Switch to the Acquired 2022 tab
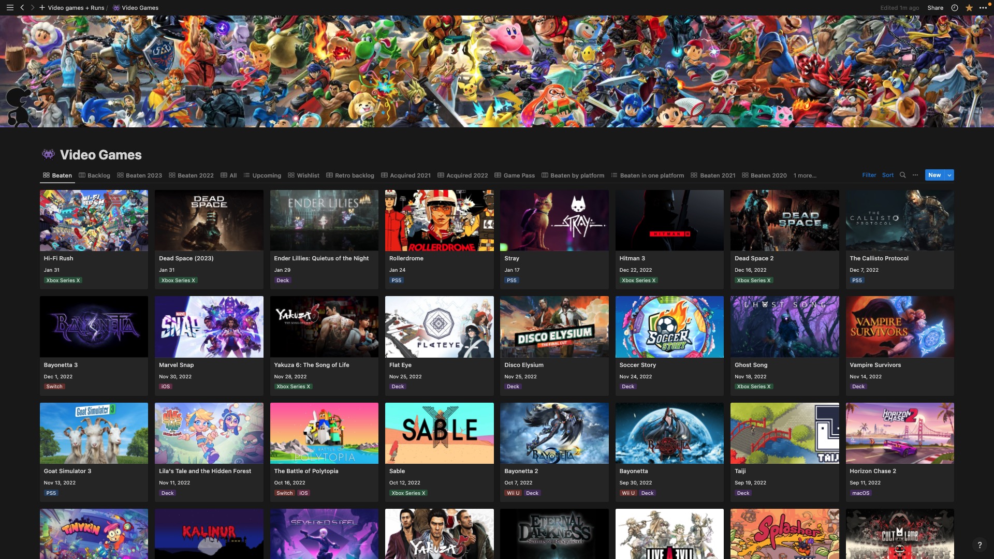The width and height of the screenshot is (994, 559). pyautogui.click(x=462, y=175)
